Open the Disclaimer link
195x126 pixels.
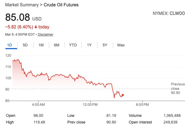coord(46,35)
